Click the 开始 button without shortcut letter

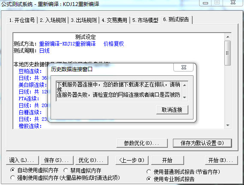coord(167,160)
